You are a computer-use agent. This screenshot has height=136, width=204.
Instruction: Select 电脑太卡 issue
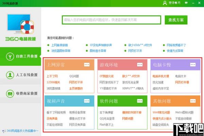(181, 76)
